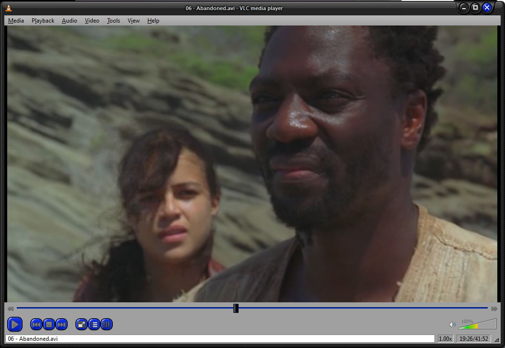The height and width of the screenshot is (348, 505).
Task: Open the Help menu
Action: [x=153, y=21]
